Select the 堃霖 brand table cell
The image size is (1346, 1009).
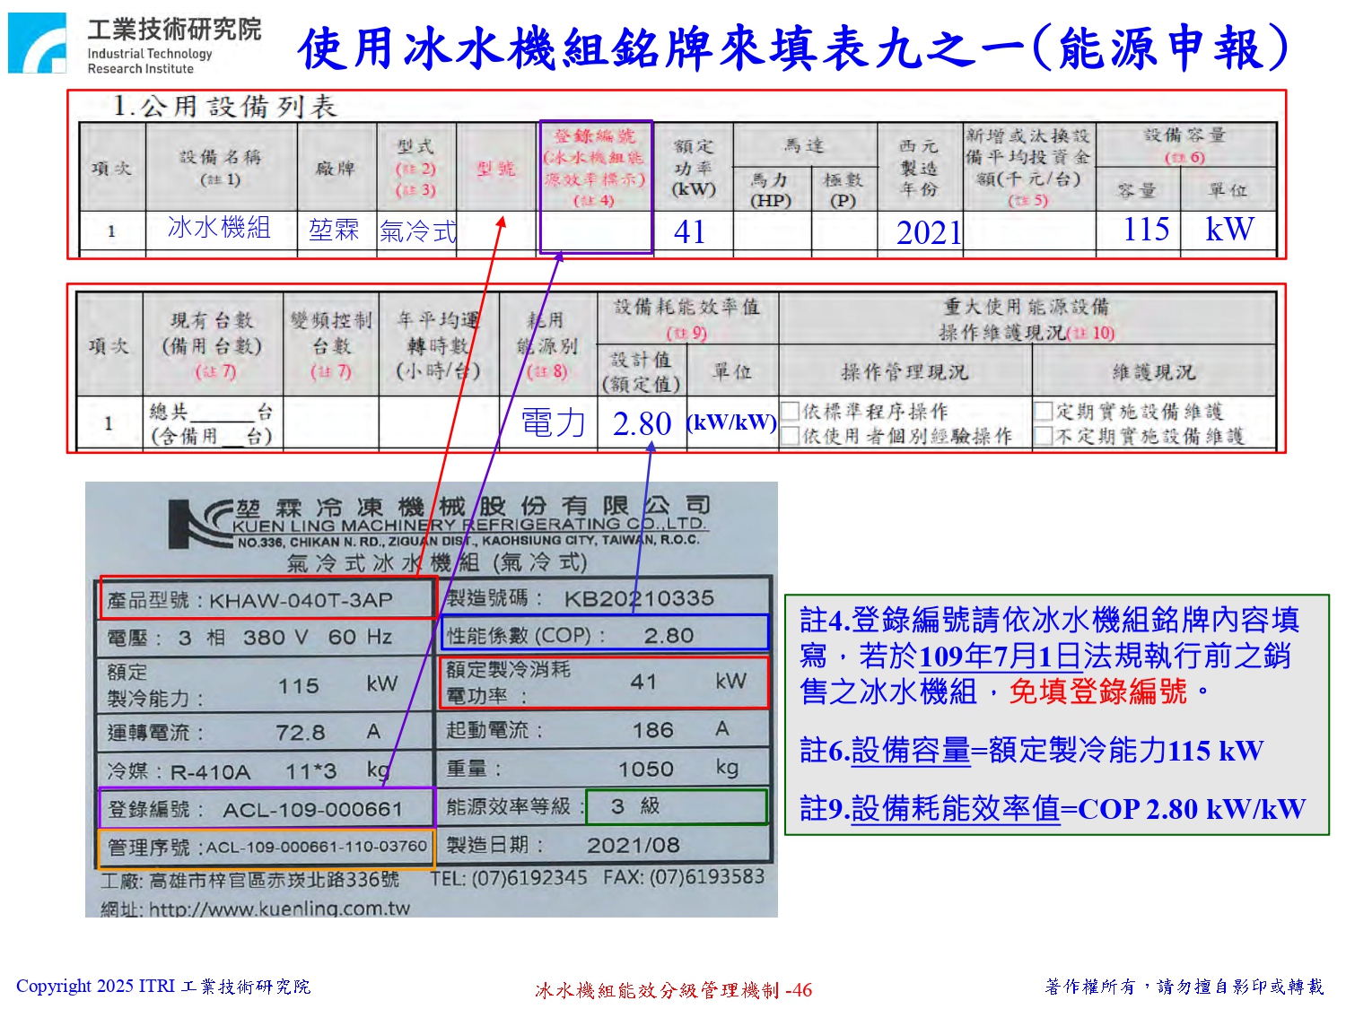(336, 231)
